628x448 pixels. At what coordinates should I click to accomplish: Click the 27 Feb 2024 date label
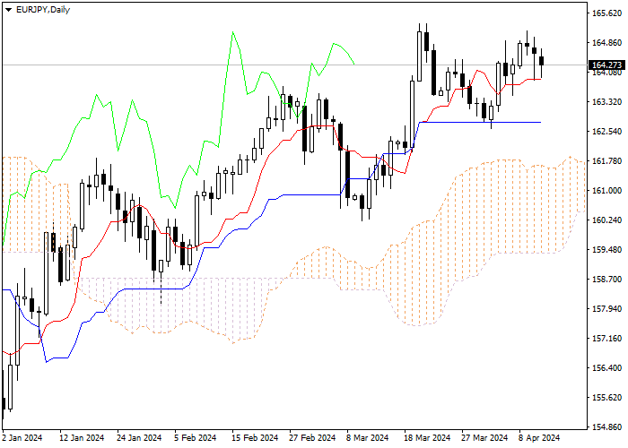pyautogui.click(x=312, y=438)
